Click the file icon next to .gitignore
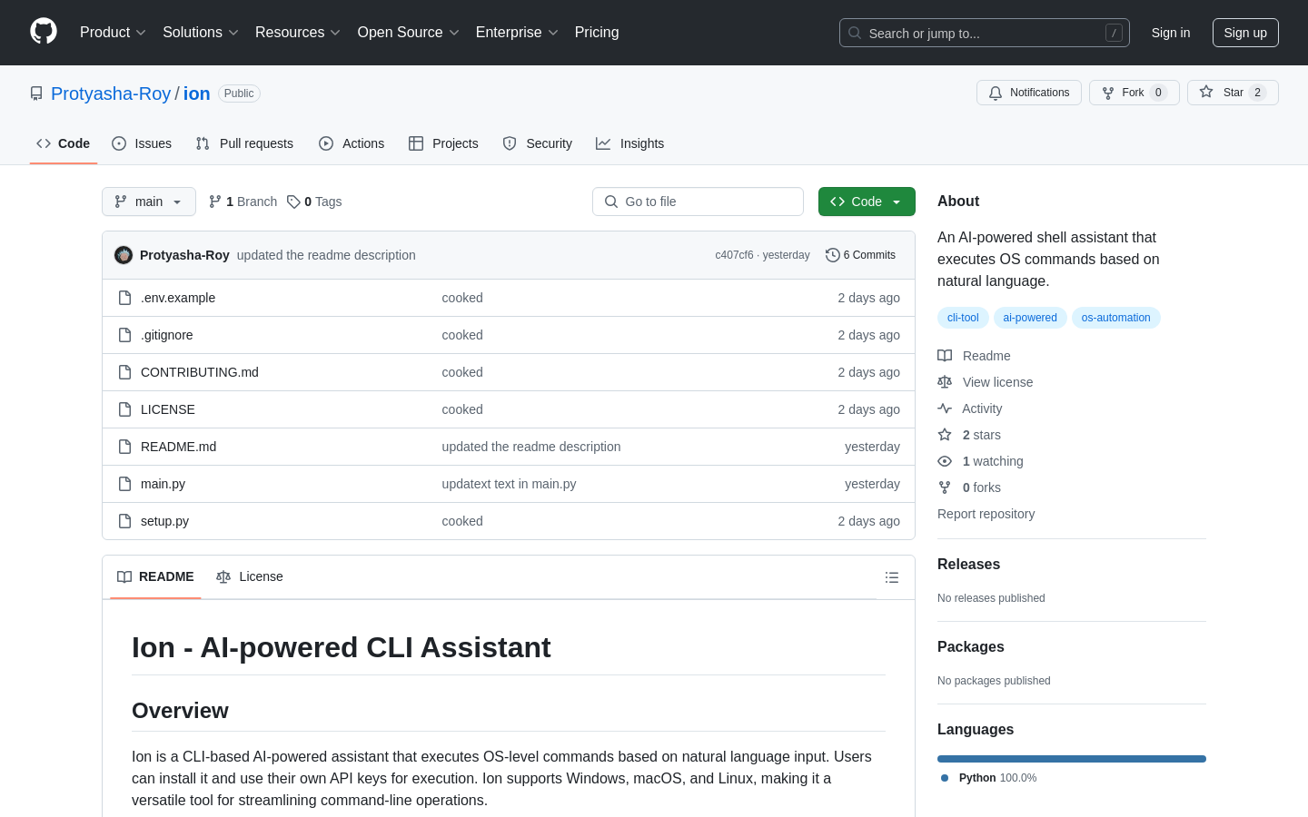This screenshot has height=817, width=1308. 125,335
